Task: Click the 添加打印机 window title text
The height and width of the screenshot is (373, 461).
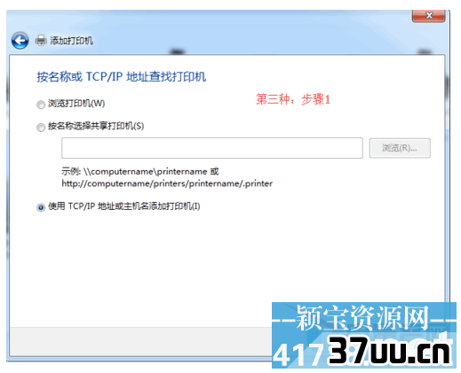Action: click(x=71, y=41)
